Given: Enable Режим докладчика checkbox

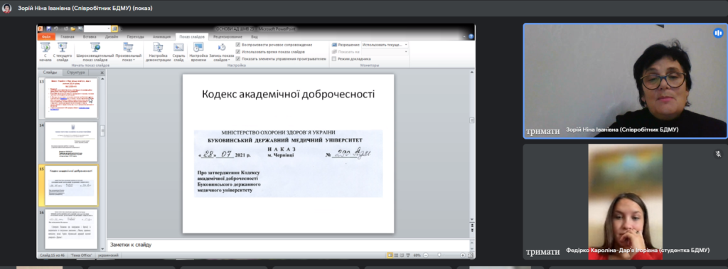Looking at the screenshot, I should pyautogui.click(x=334, y=59).
